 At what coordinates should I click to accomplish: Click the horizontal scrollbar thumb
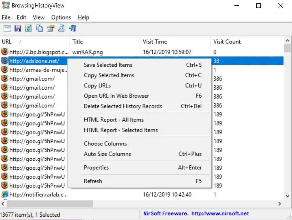[x=50, y=204]
